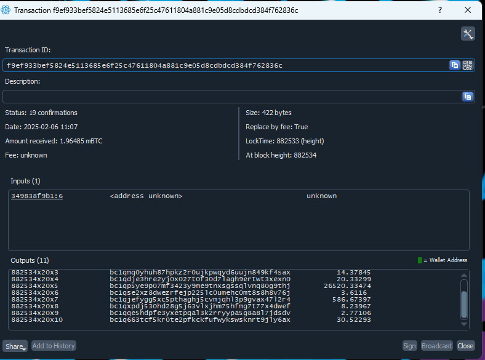Screen dimensions: 485x360
Task: Click the Inputs (1) label
Action: pos(25,181)
